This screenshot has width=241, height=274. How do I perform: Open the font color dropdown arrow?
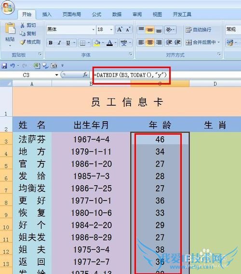tap(116, 43)
